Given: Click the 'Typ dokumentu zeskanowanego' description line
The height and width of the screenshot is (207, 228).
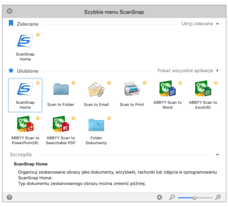Looking at the screenshot, I should (x=82, y=183).
